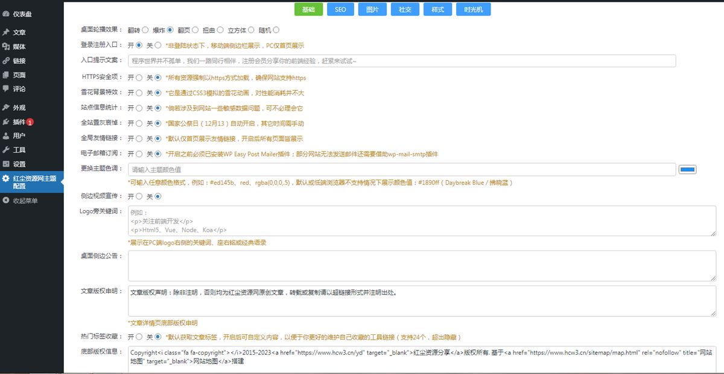724x374 pixels.
Task: Click the 链接 chain icon in sidebar
Action: click(6, 61)
